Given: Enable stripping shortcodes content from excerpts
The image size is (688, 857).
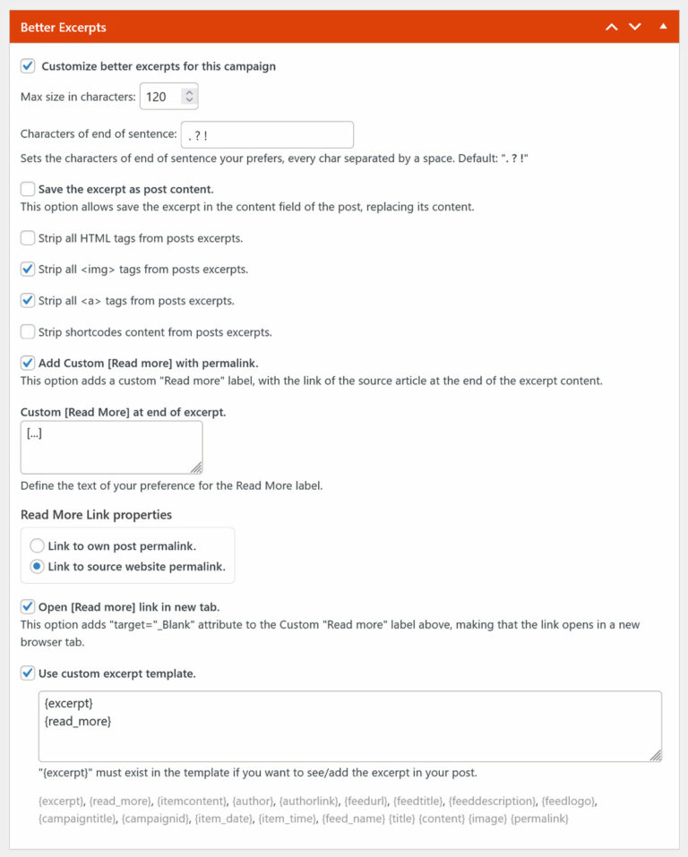Looking at the screenshot, I should click(x=26, y=331).
